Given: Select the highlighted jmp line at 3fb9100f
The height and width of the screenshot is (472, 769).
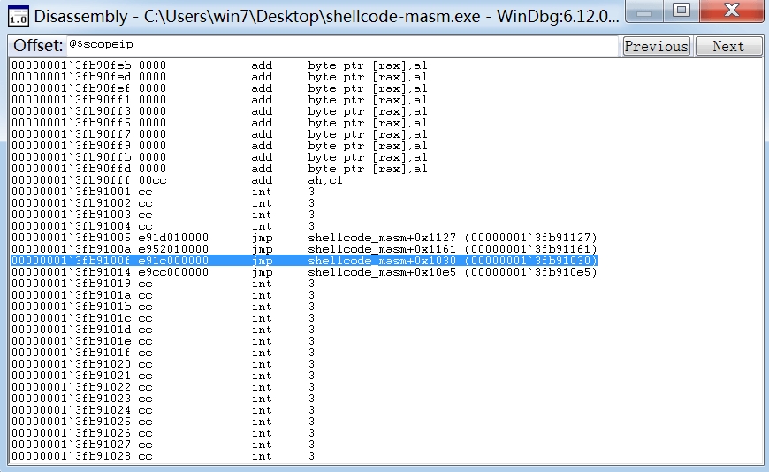Looking at the screenshot, I should 303,261.
